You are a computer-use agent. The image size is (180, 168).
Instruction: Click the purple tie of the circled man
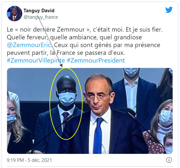(65, 116)
